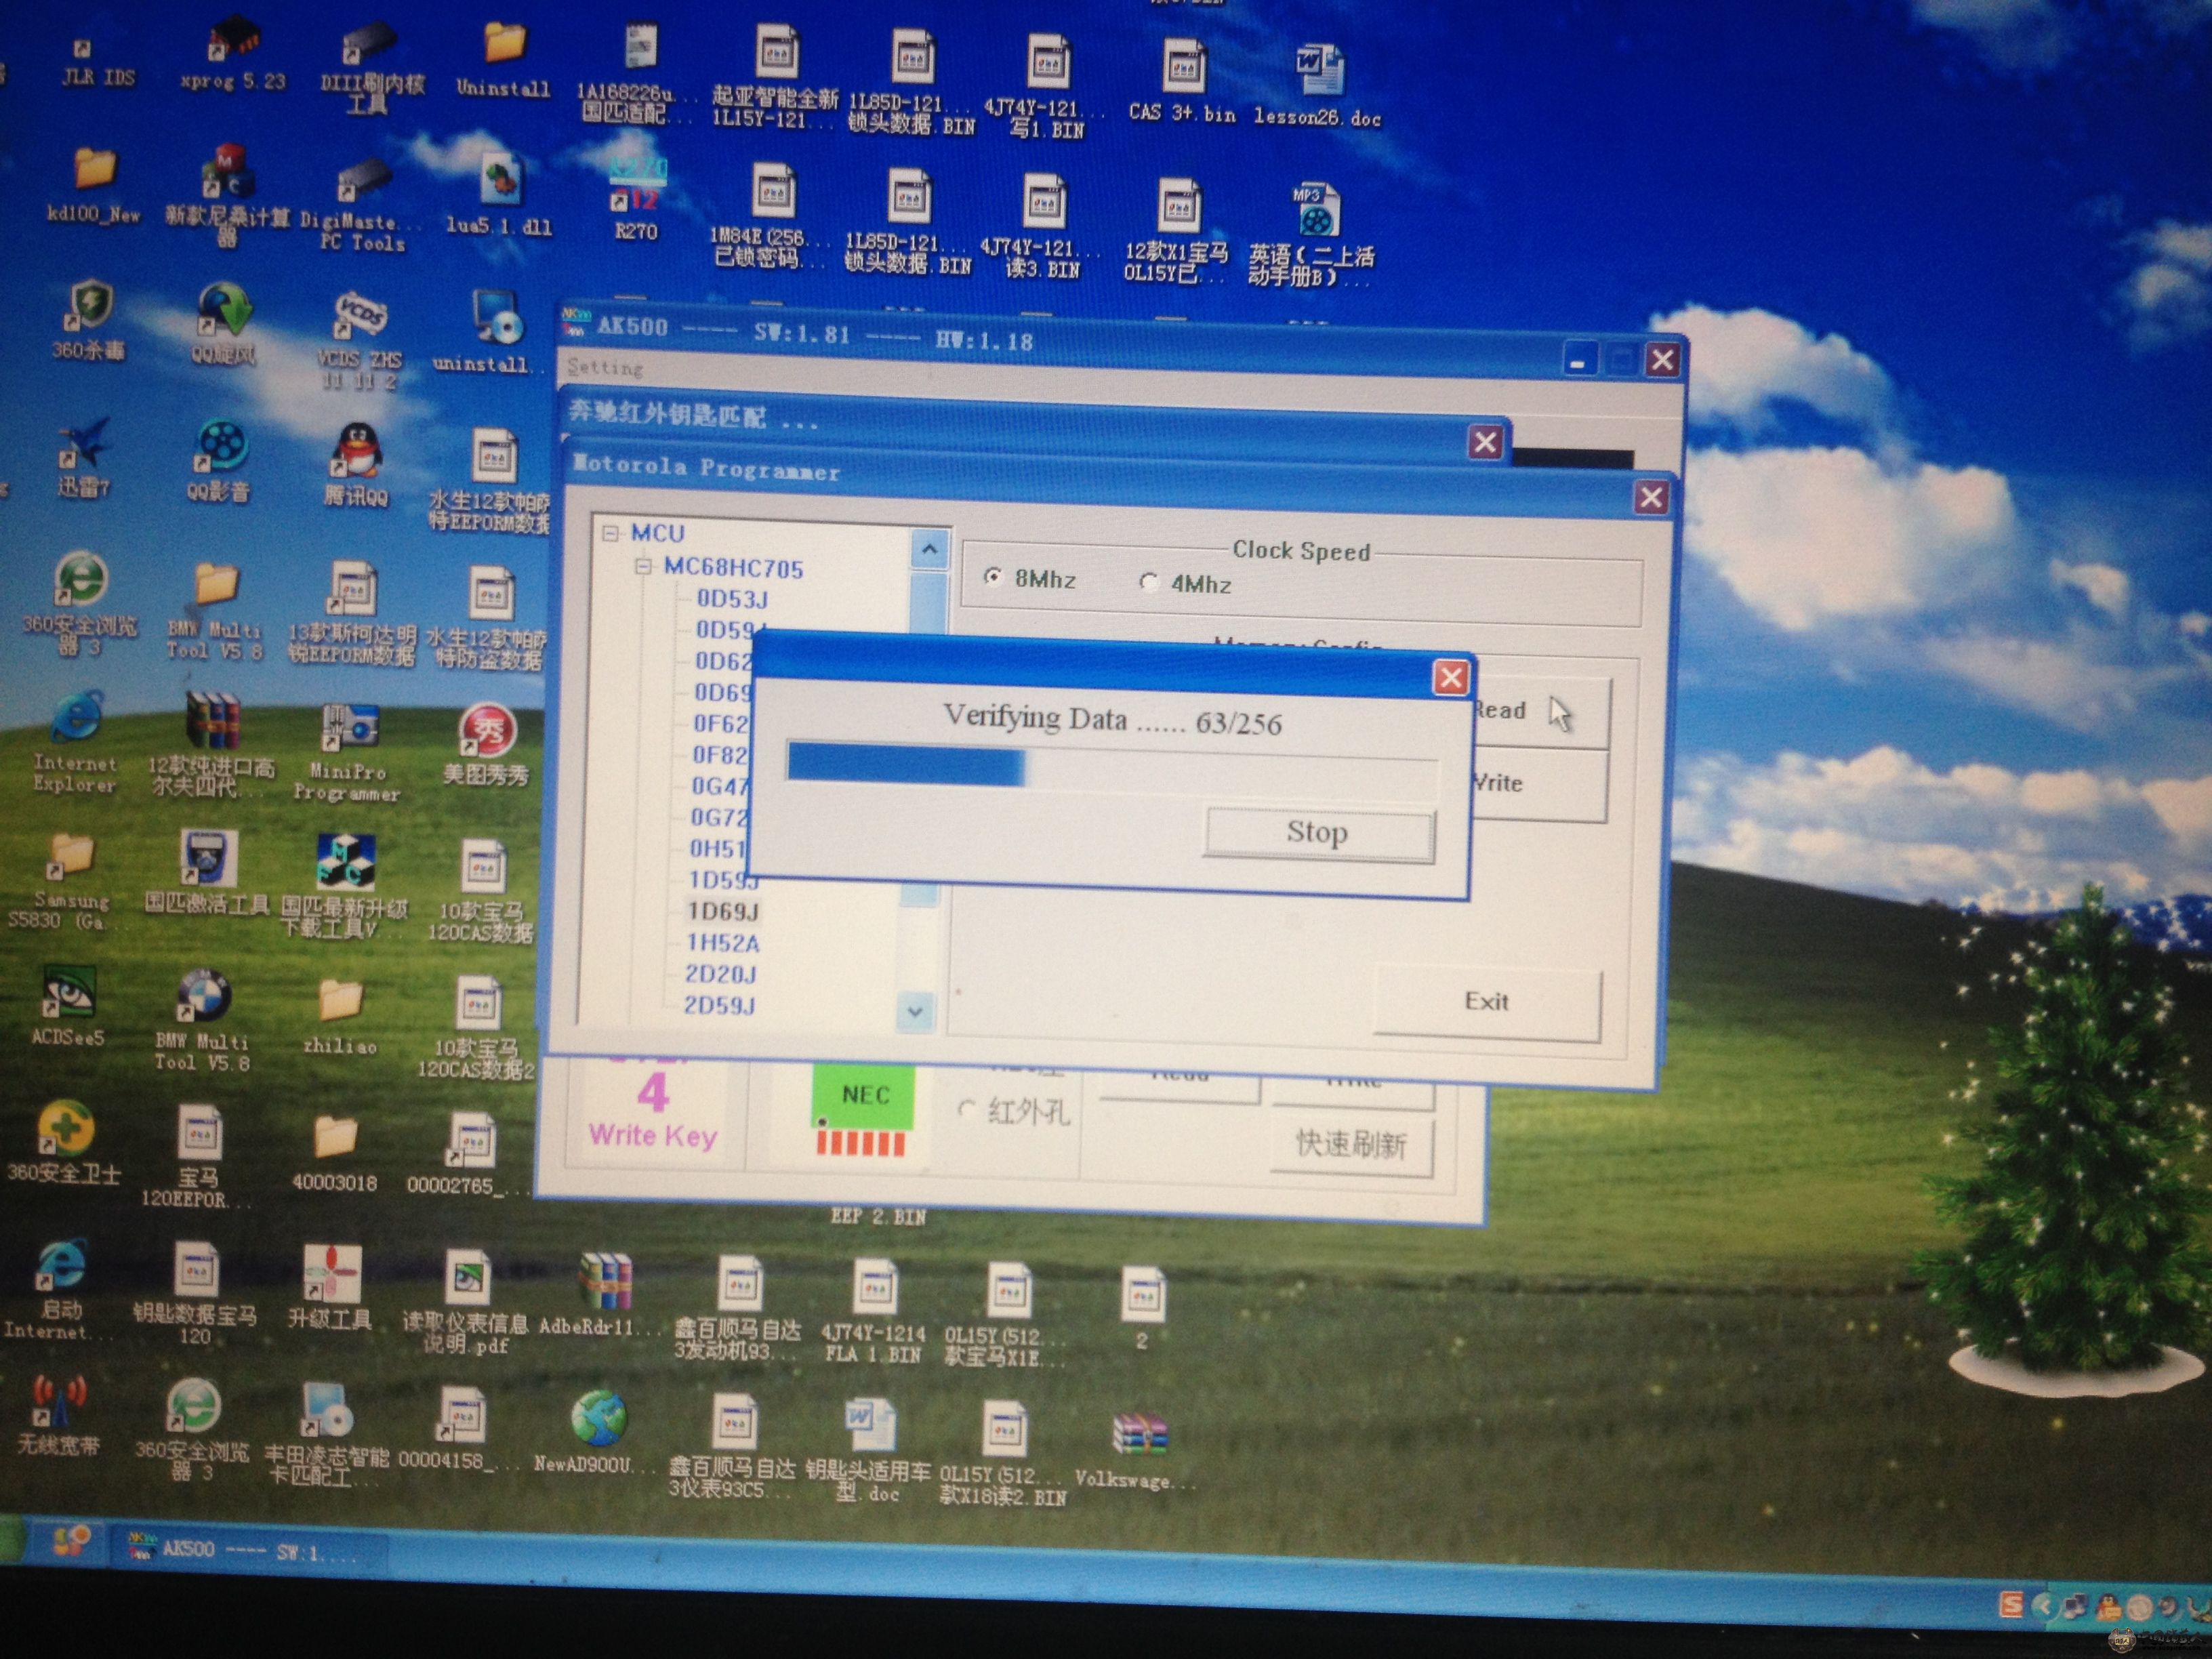Launch MiniPro Programmer shortcut
Screen dimensions: 2212x1659
(x=347, y=752)
